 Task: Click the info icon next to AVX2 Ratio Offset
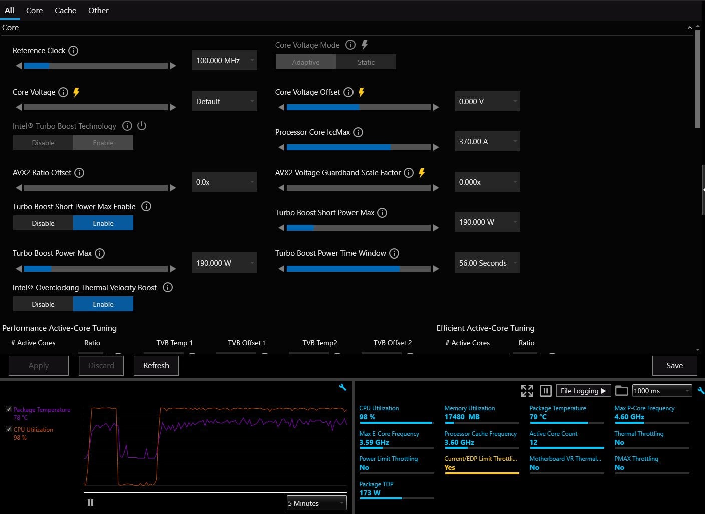click(79, 173)
